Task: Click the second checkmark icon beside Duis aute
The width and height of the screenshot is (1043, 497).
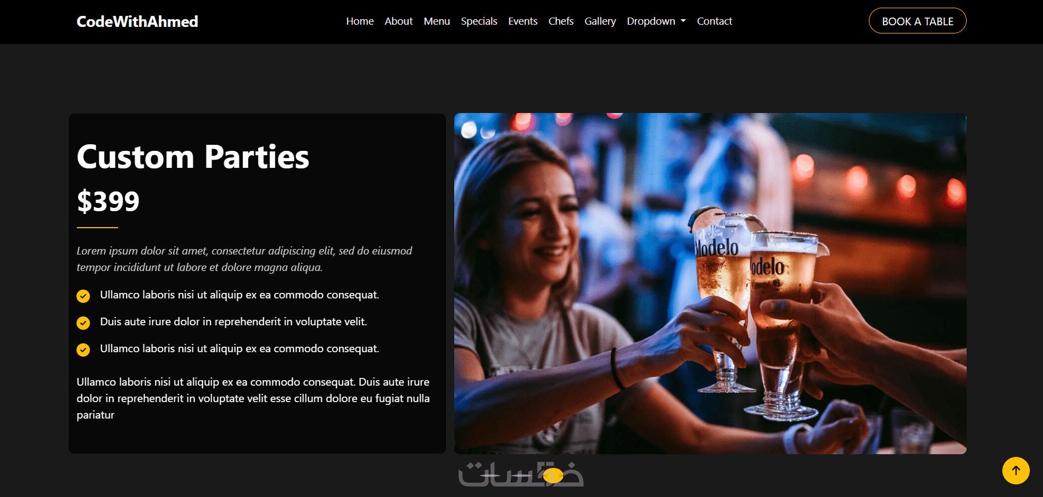Action: [x=83, y=323]
